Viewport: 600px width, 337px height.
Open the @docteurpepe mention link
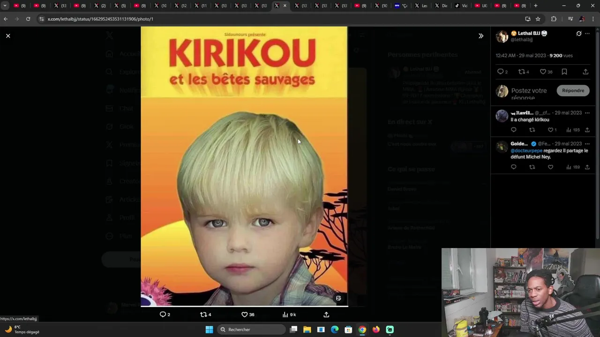pyautogui.click(x=526, y=151)
